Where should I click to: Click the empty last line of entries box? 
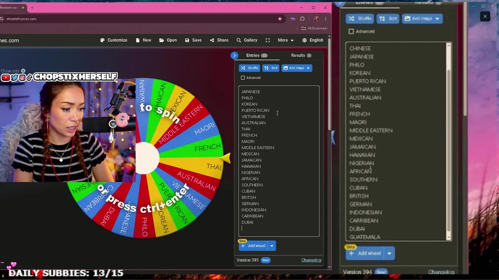(279, 229)
